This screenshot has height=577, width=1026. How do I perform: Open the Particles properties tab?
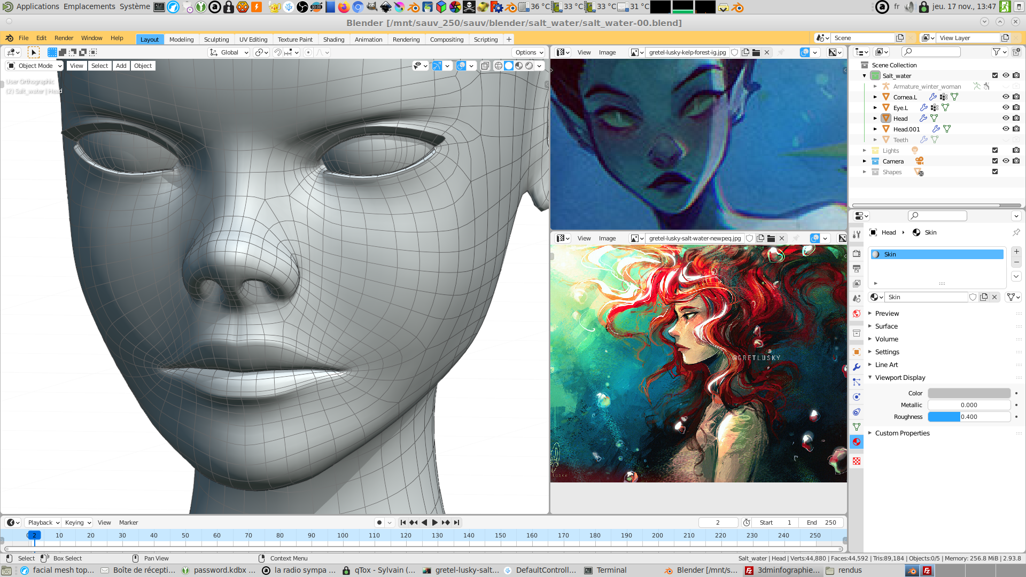pos(857,382)
